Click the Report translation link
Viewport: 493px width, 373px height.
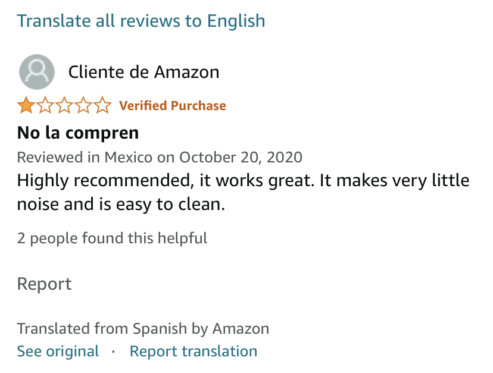pyautogui.click(x=194, y=352)
